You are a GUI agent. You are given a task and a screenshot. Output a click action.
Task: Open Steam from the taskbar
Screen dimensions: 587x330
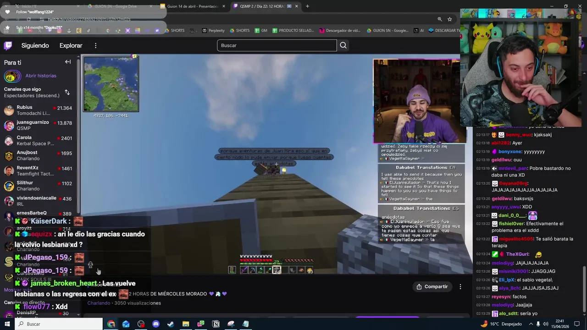171,324
